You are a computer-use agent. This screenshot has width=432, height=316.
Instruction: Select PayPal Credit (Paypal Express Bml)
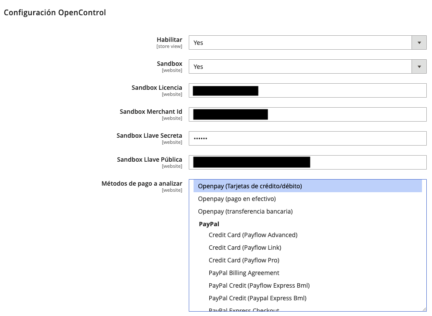[x=307, y=299]
